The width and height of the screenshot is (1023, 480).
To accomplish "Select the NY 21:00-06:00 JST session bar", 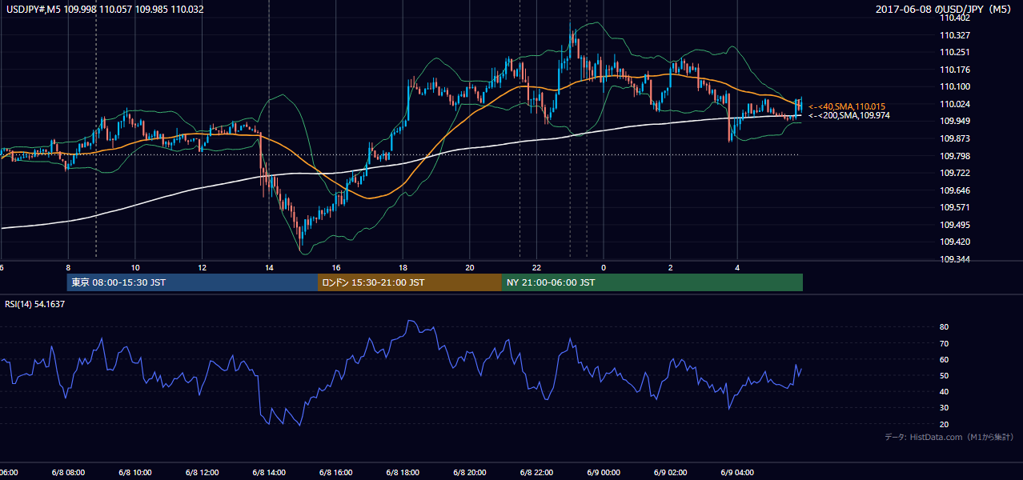I will click(652, 282).
